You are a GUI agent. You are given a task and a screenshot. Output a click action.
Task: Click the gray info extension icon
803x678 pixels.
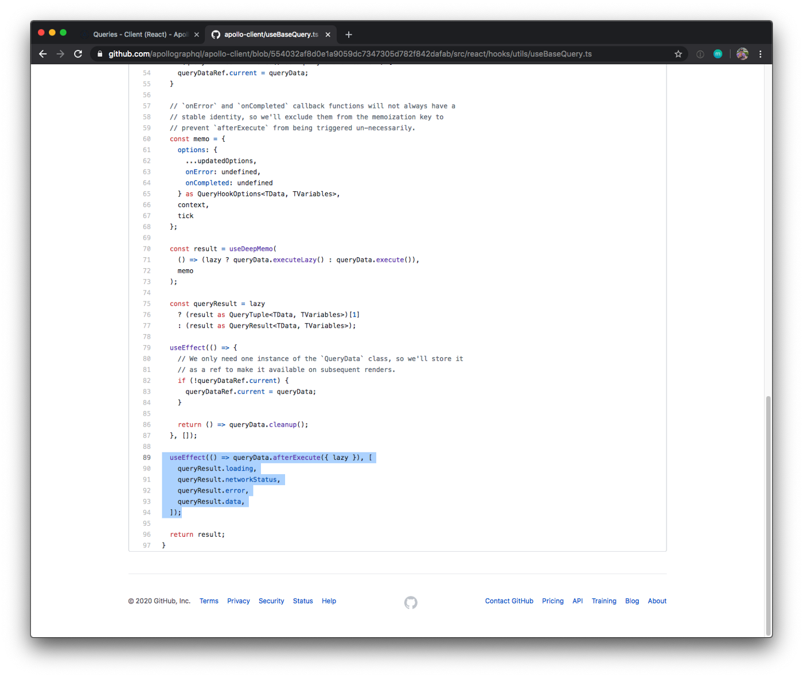click(700, 54)
